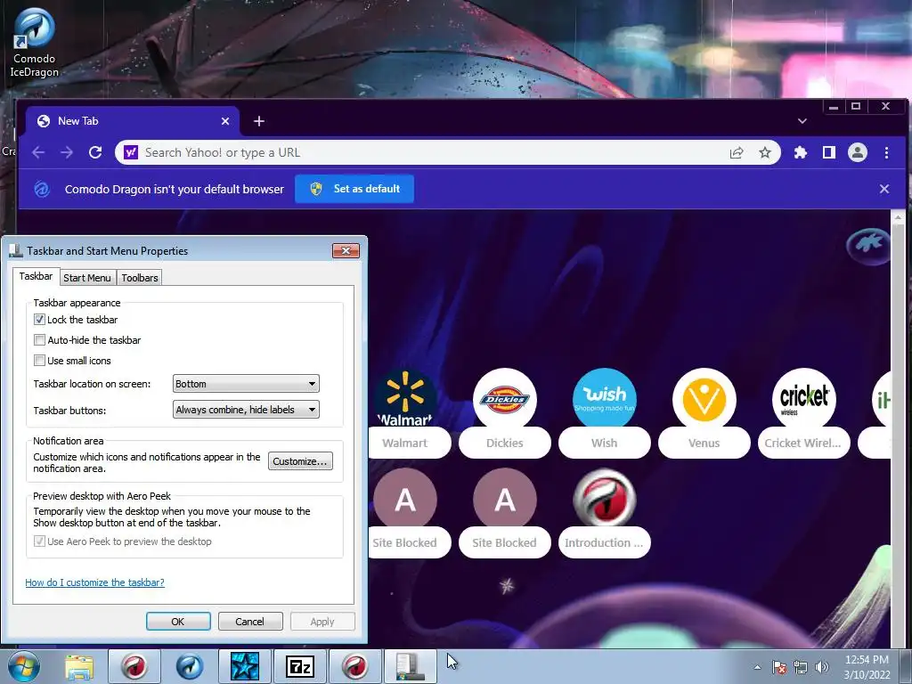Image resolution: width=912 pixels, height=684 pixels.
Task: Click Cancel in Taskbar Properties
Action: (250, 621)
